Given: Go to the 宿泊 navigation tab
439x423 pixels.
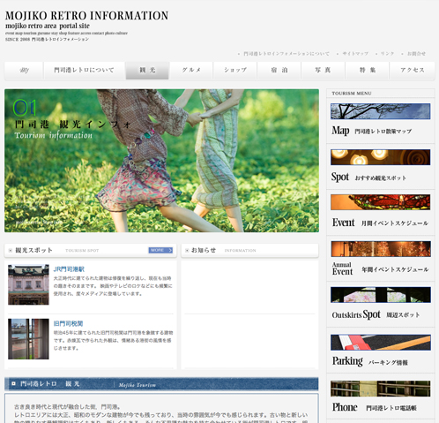Looking at the screenshot, I should (x=279, y=71).
